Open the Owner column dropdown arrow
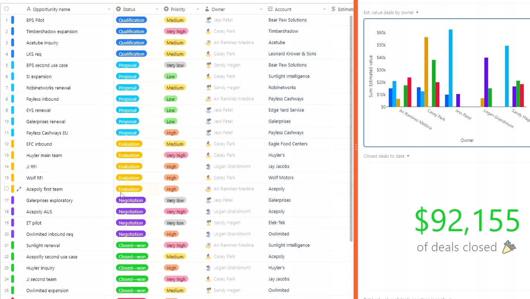The height and width of the screenshot is (299, 530). pos(261,9)
